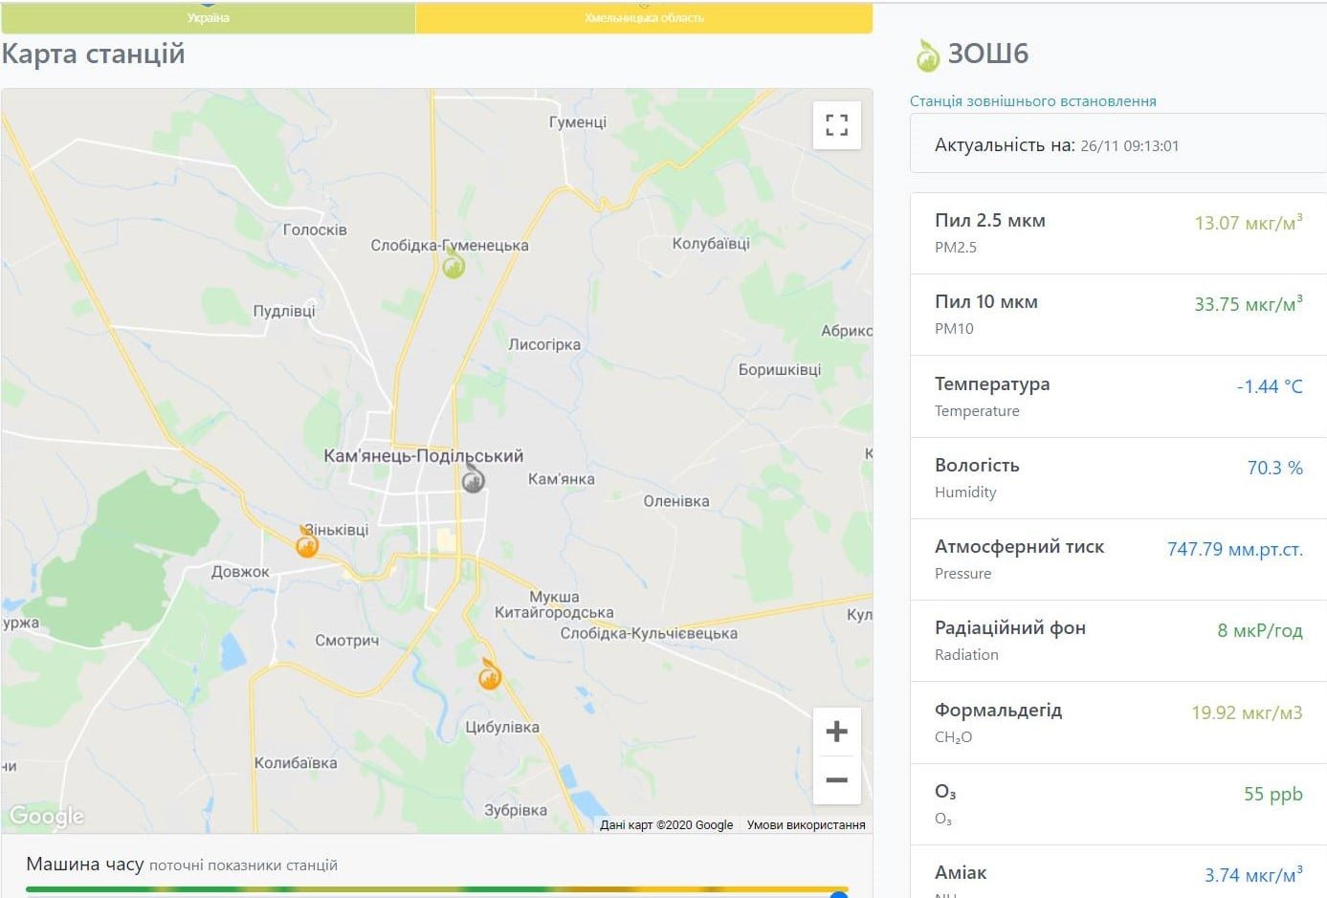
Task: Click the Дані карт ©2020 Google text
Action: point(667,824)
